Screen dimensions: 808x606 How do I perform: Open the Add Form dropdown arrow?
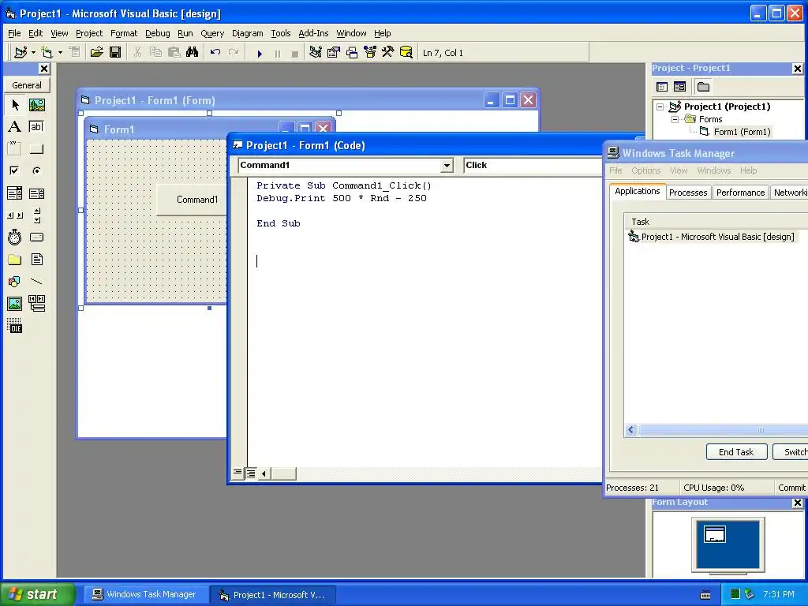[60, 53]
